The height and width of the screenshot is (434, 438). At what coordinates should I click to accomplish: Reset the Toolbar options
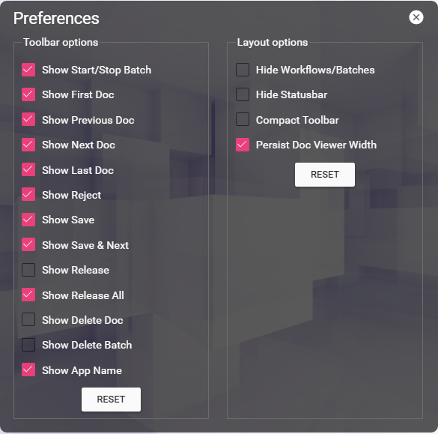[111, 400]
